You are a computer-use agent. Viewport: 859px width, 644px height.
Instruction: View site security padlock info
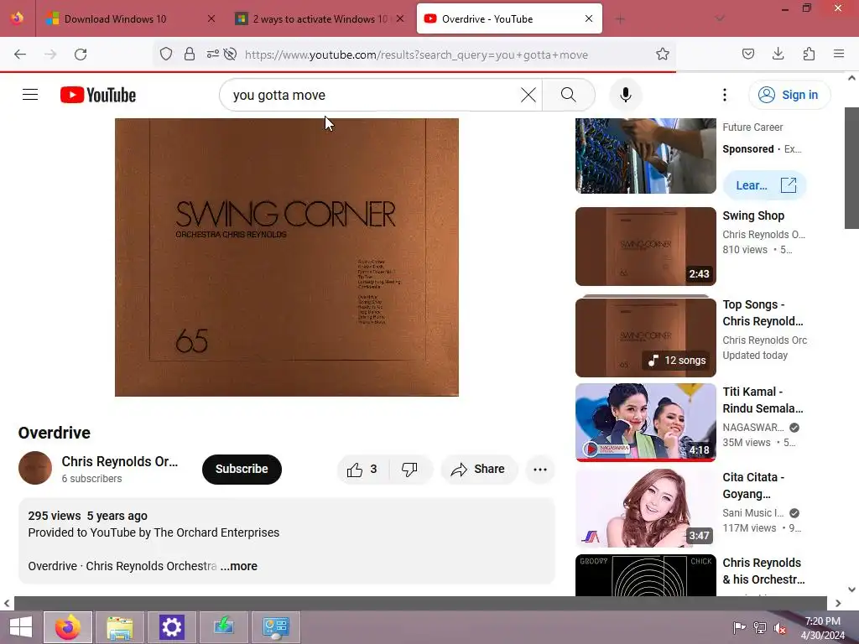click(x=190, y=54)
